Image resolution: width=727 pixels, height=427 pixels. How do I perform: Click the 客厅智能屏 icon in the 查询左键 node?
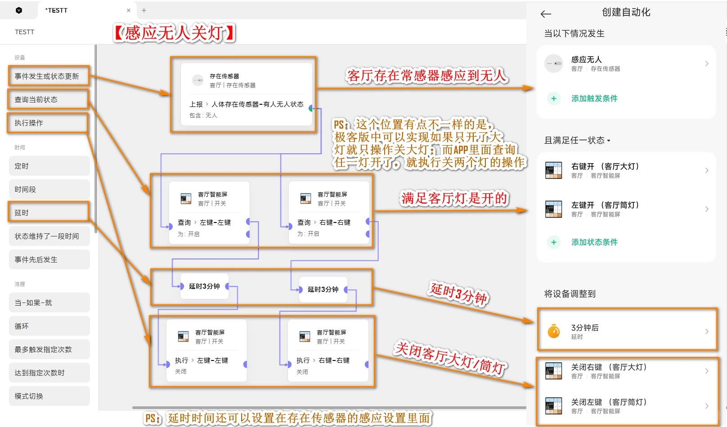(187, 198)
